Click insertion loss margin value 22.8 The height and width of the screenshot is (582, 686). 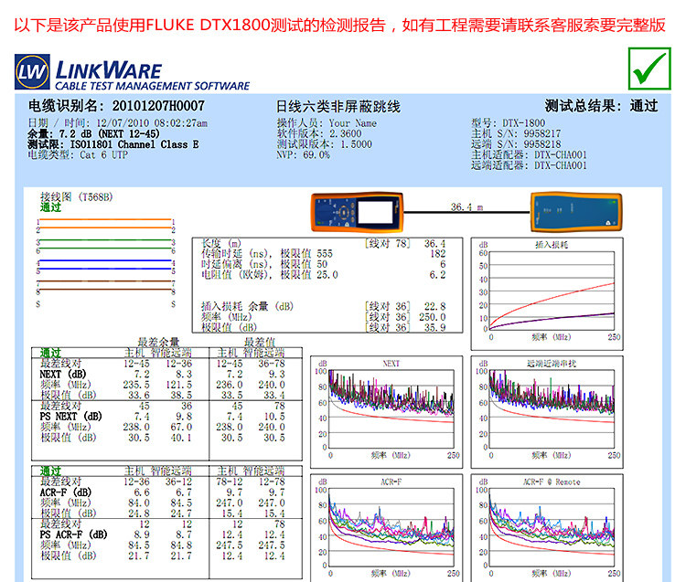click(x=434, y=306)
